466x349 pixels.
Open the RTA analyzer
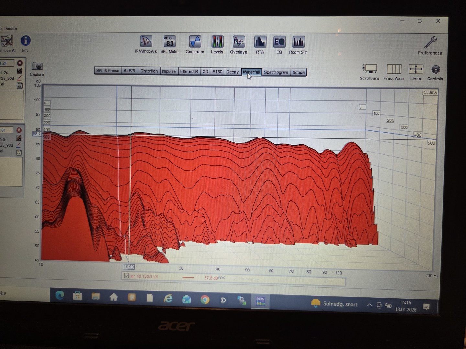click(x=260, y=45)
